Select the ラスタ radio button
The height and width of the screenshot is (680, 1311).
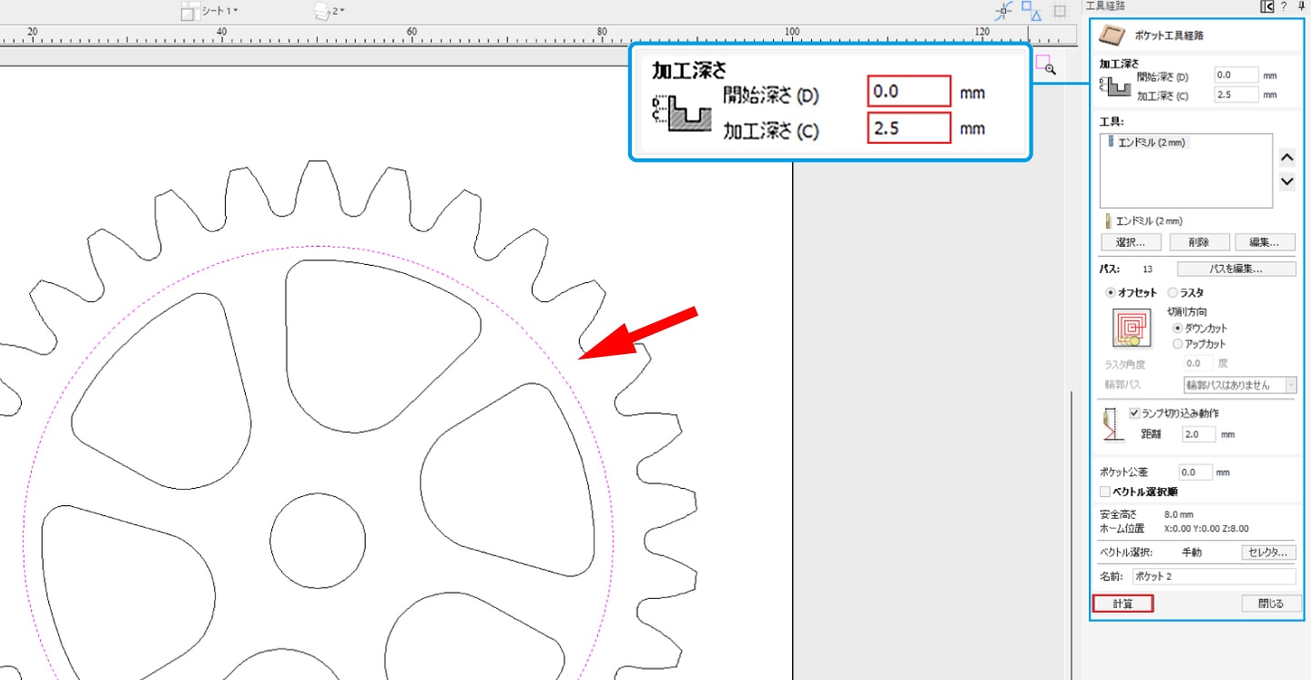(x=1173, y=293)
